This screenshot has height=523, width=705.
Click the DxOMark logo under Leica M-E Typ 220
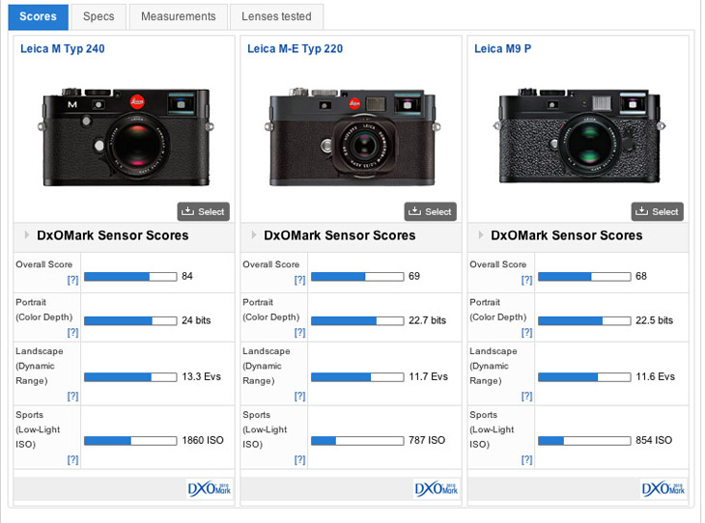point(437,489)
